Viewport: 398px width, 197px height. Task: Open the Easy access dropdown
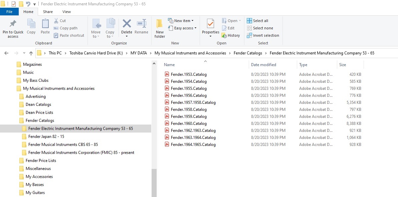click(182, 28)
